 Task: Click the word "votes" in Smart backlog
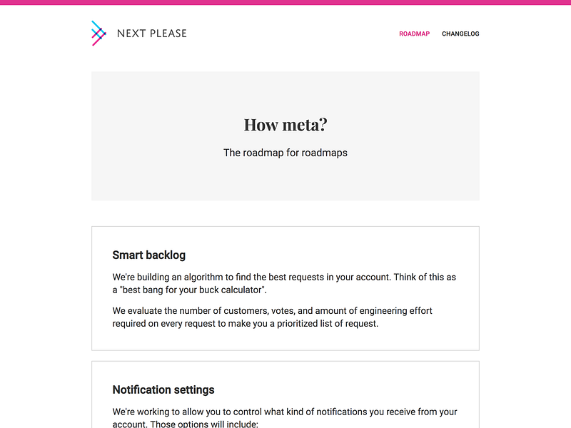[275, 310]
